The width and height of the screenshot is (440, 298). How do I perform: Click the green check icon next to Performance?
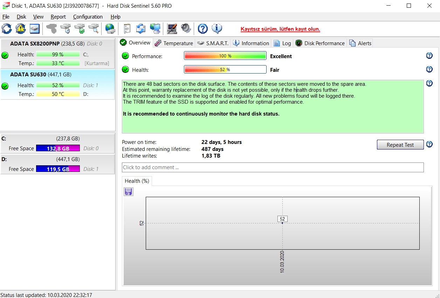tap(125, 56)
